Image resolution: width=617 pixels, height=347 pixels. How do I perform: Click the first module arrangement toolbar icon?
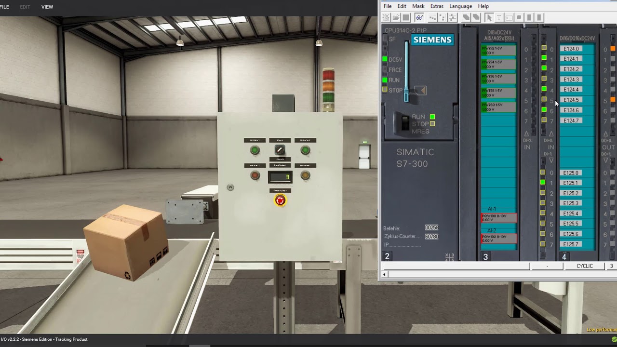pos(432,17)
